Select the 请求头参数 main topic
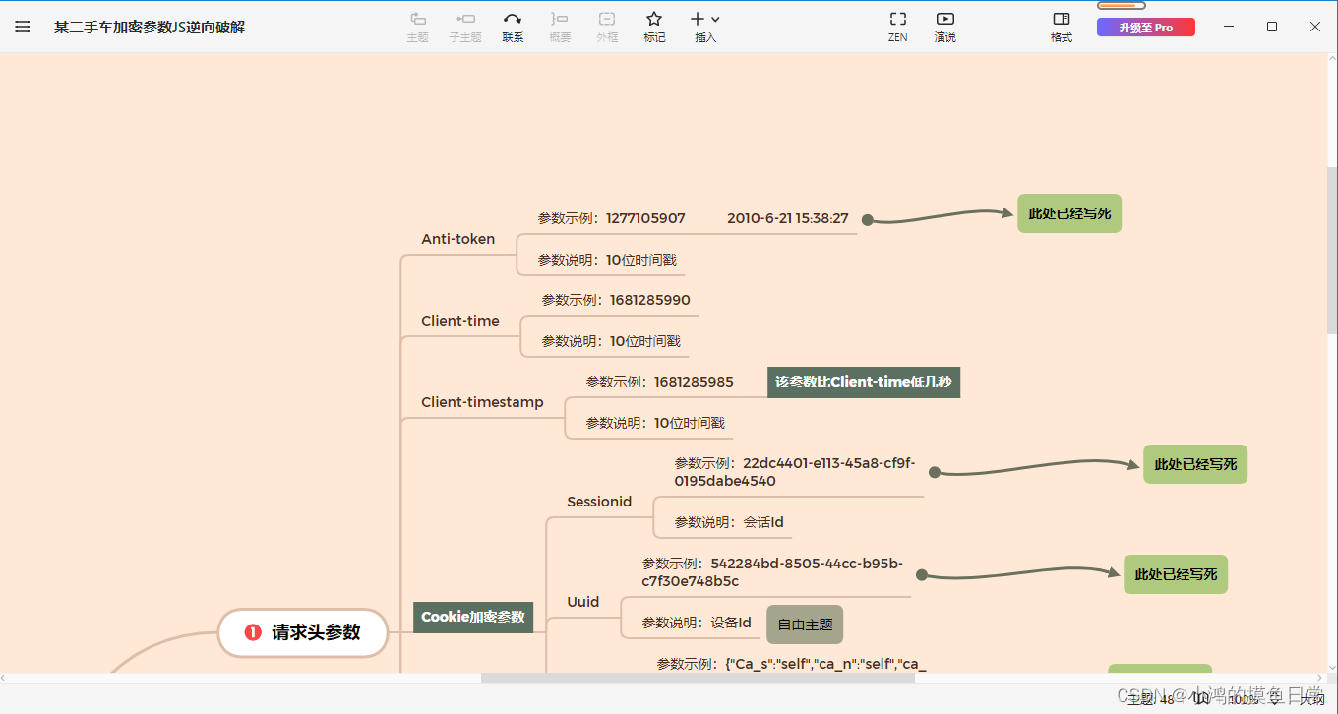Viewport: 1338px width, 714px height. 303,632
